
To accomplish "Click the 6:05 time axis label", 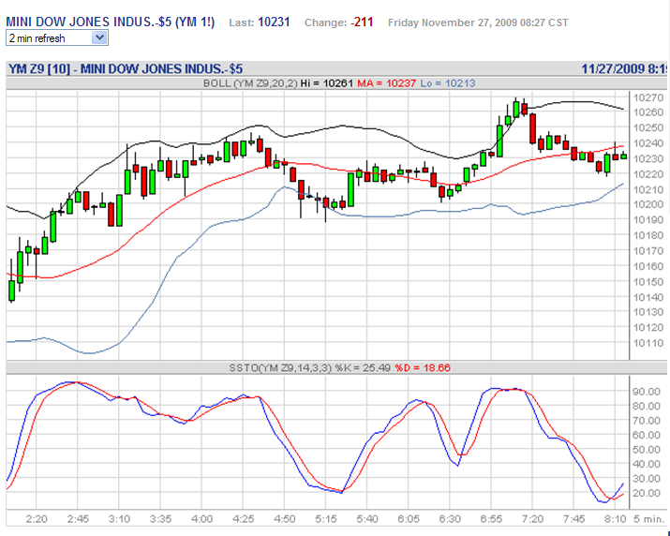I will click(409, 519).
